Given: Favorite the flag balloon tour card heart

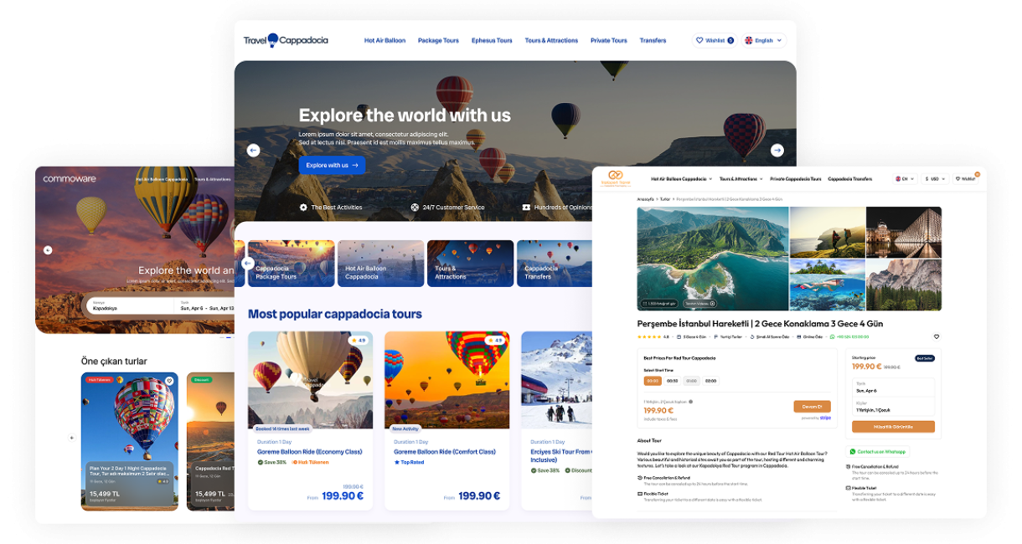Looking at the screenshot, I should coord(169,381).
